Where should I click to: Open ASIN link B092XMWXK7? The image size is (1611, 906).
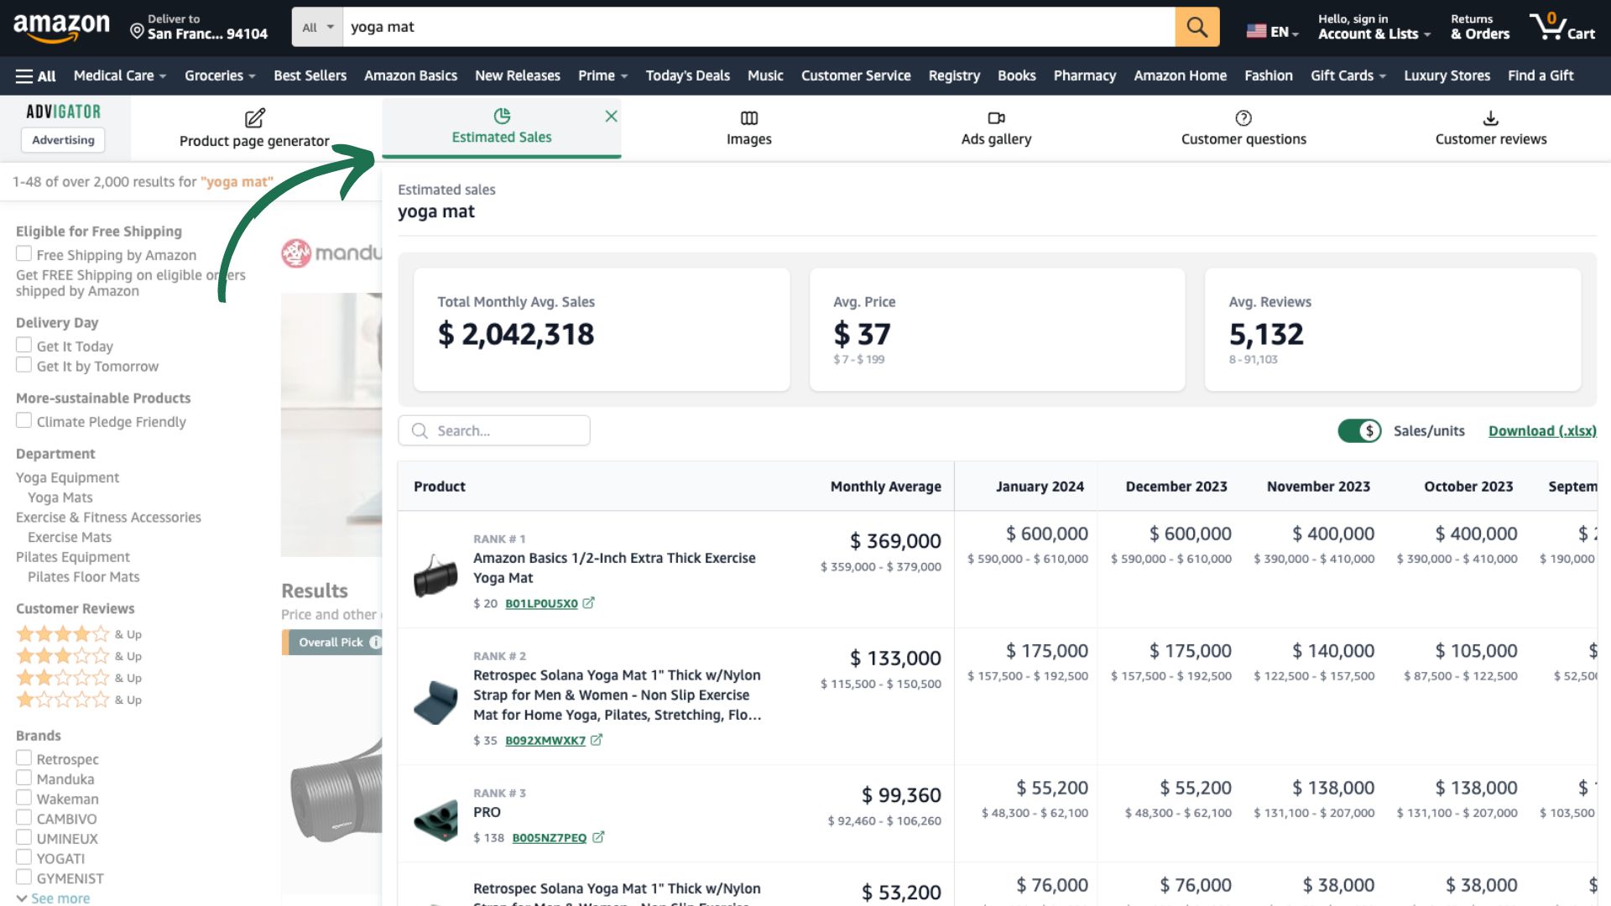point(545,740)
